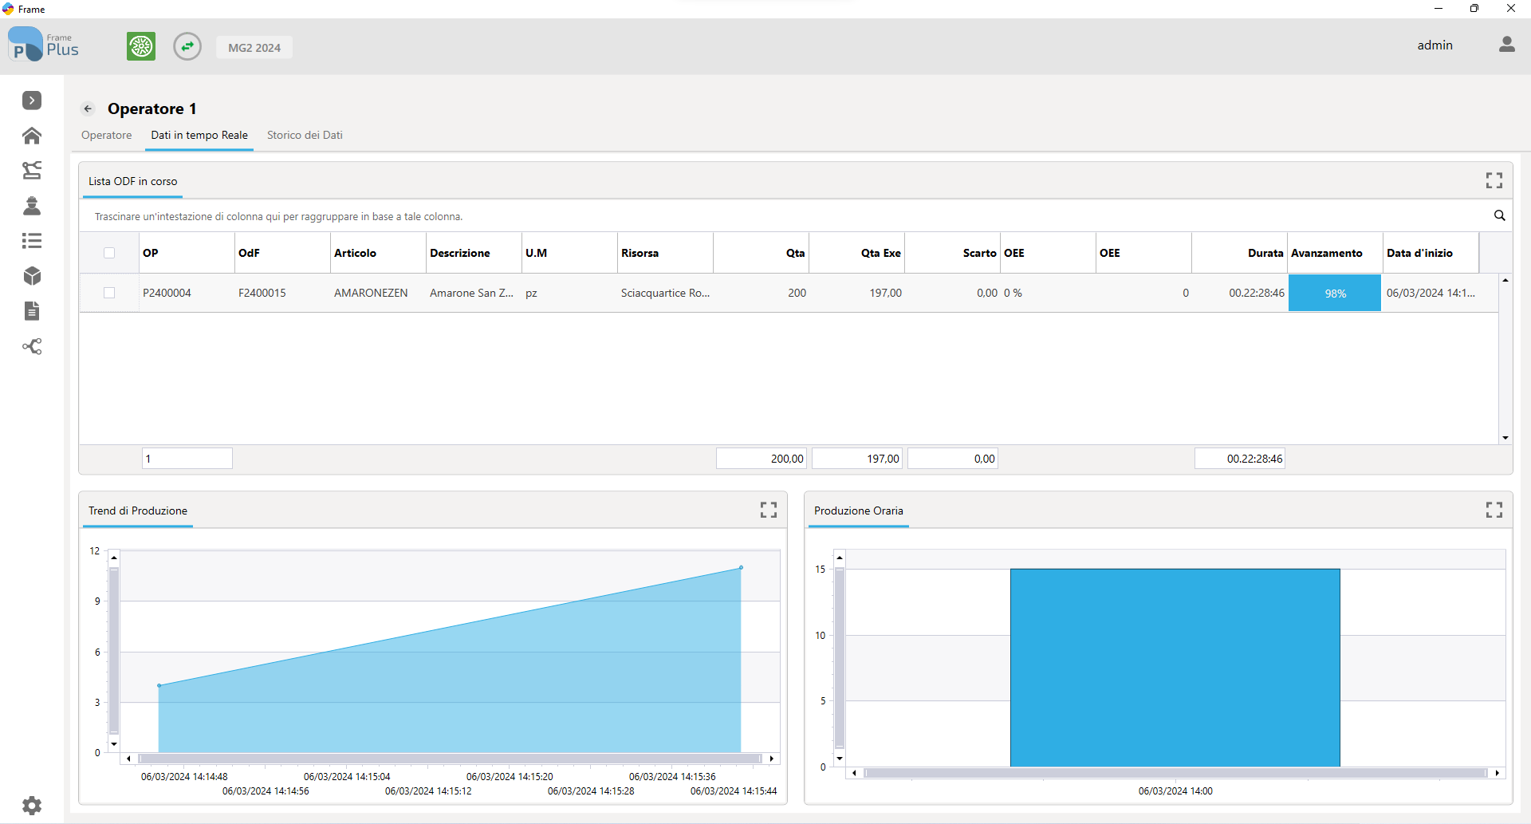1531x824 pixels.
Task: Go back with the arrow beside Operatore 1
Action: (89, 108)
